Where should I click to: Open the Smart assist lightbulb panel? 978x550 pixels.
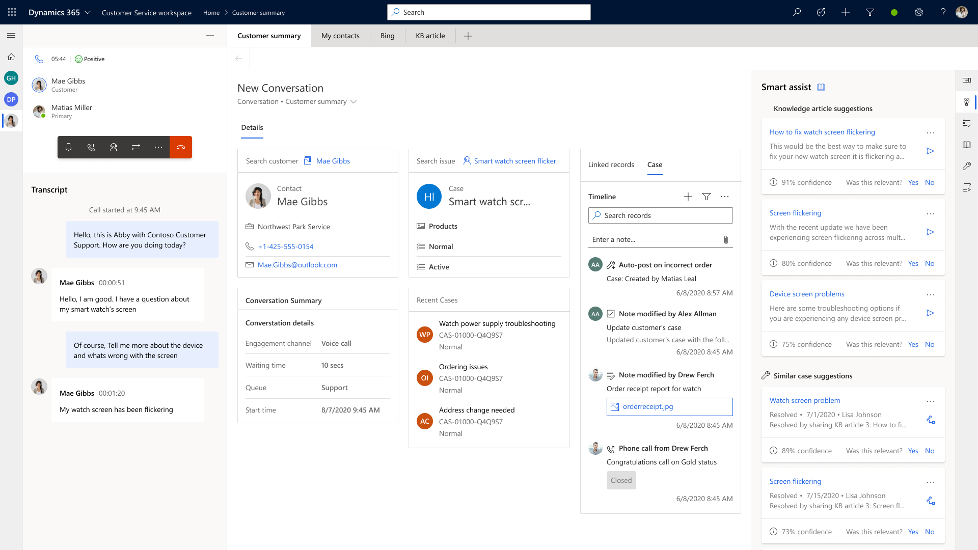(x=966, y=102)
